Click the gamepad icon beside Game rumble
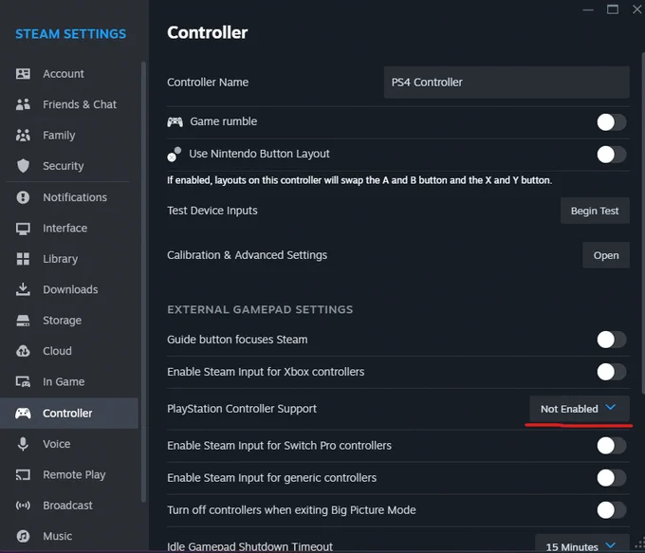Image resolution: width=645 pixels, height=553 pixels. 175,121
